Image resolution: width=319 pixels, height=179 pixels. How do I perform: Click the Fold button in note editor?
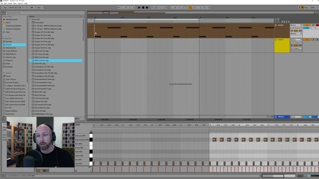pyautogui.click(x=78, y=125)
